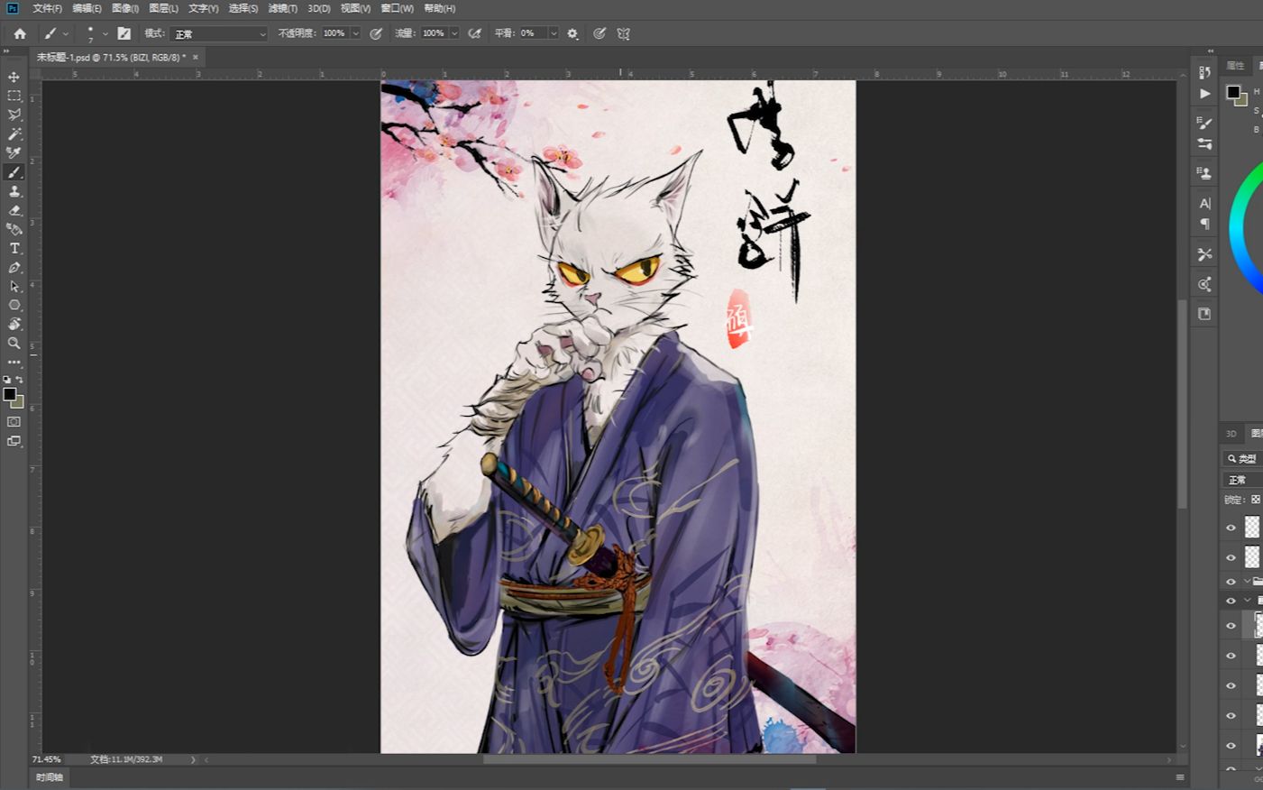Open the smoothing 平滑 slider dropdown

pos(553,33)
